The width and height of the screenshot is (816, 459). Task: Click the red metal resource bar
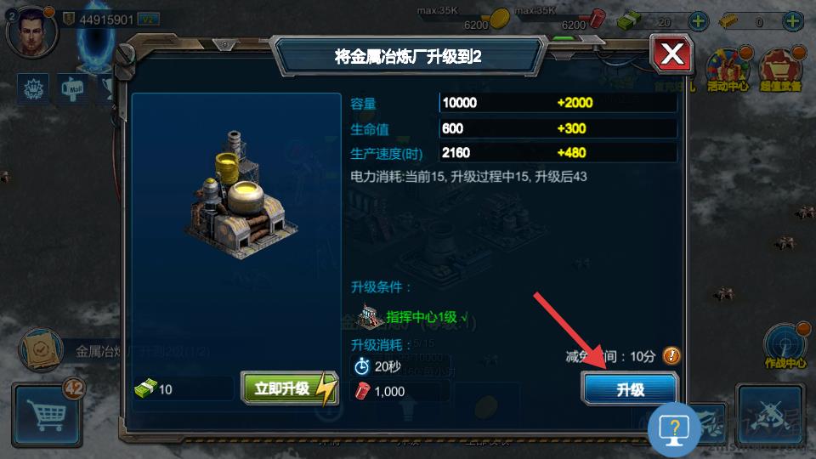[x=561, y=20]
